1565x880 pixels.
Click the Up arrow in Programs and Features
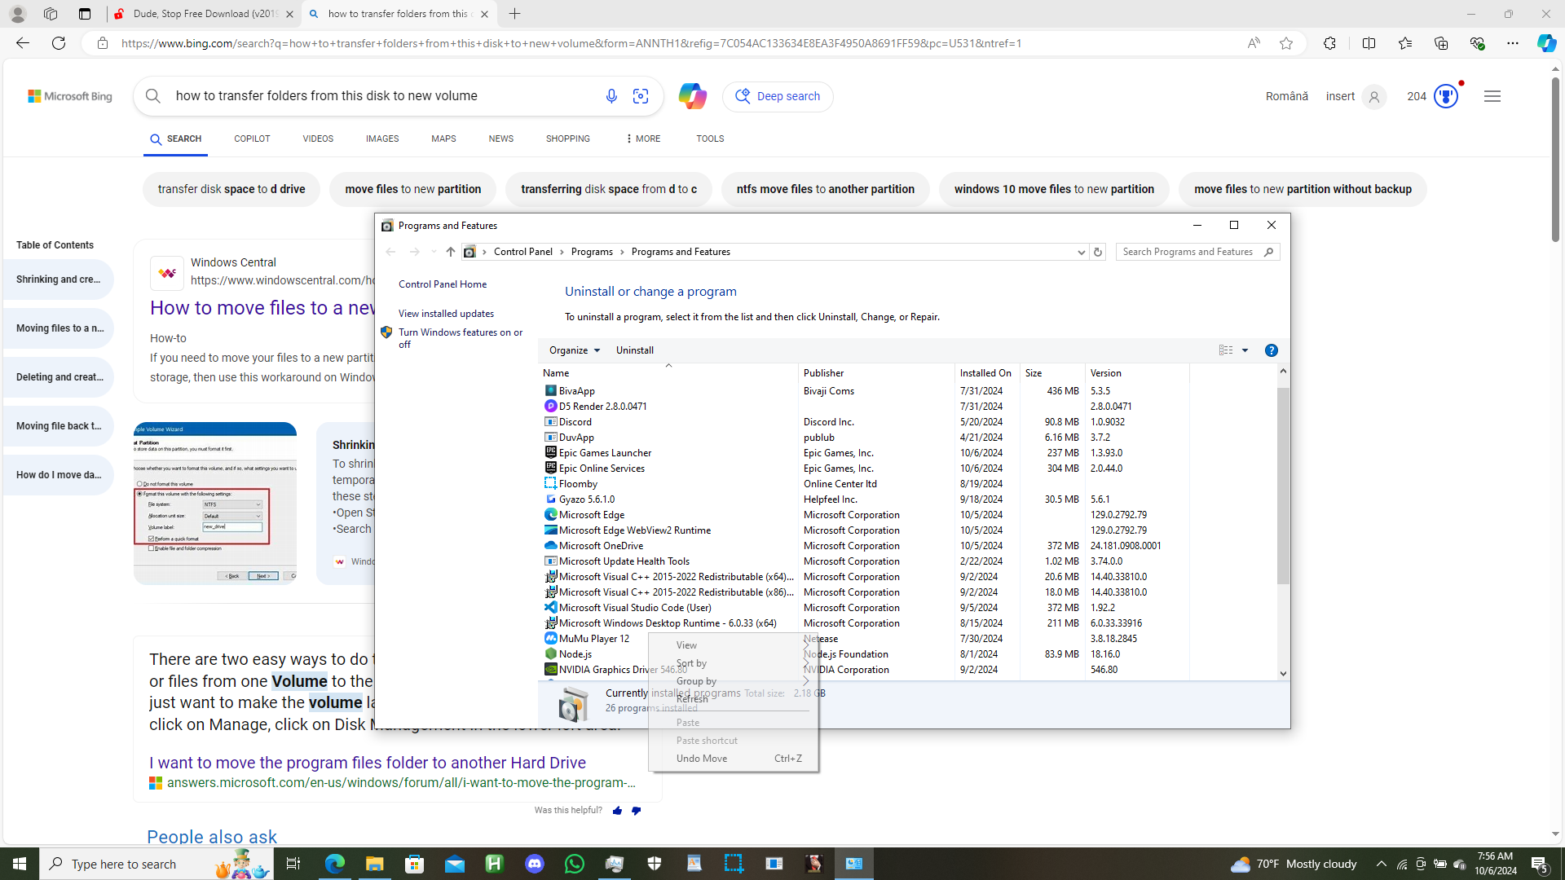pos(450,252)
